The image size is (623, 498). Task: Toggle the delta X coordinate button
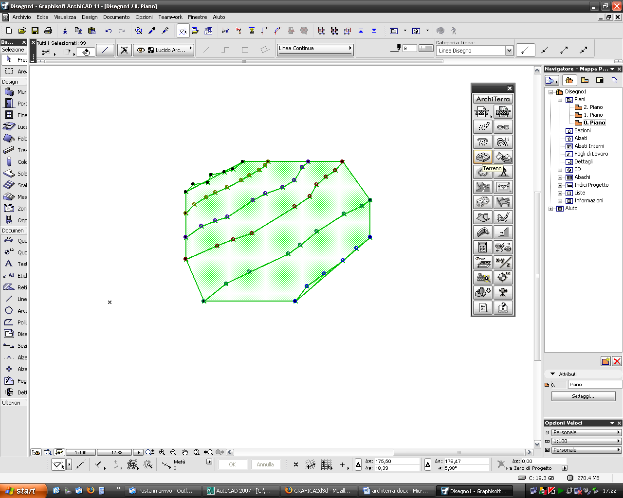pyautogui.click(x=358, y=464)
